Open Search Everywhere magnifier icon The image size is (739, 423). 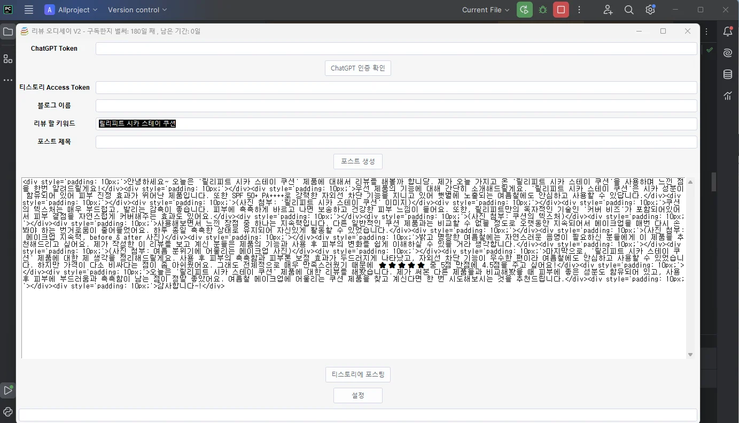(x=629, y=10)
